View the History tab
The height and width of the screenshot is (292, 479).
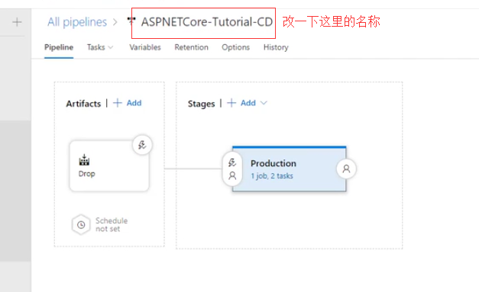pyautogui.click(x=276, y=47)
